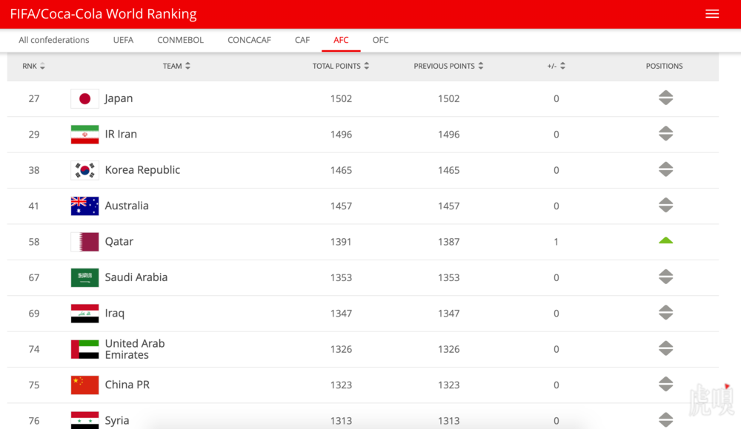The width and height of the screenshot is (741, 429).
Task: Click United Arab Emirates' position indicator
Action: click(665, 348)
